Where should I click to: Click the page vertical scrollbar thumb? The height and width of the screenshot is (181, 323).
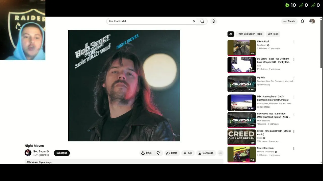321,43
